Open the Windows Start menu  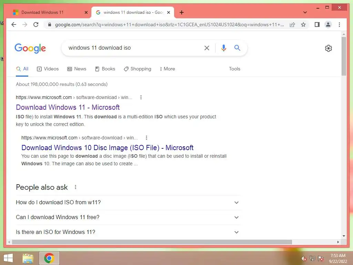[x=8, y=258]
